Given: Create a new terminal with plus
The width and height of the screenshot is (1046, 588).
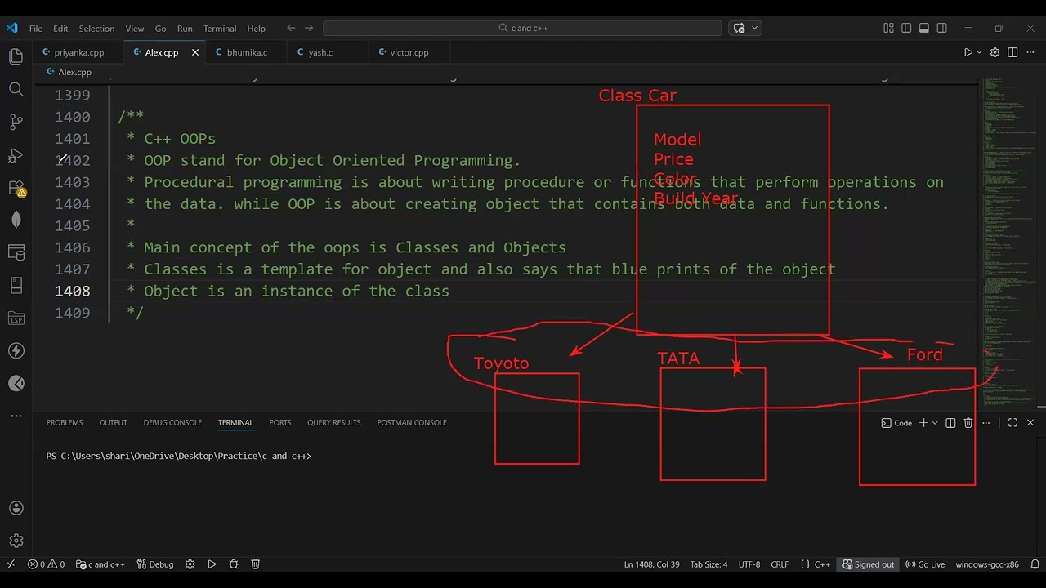Looking at the screenshot, I should (x=923, y=422).
